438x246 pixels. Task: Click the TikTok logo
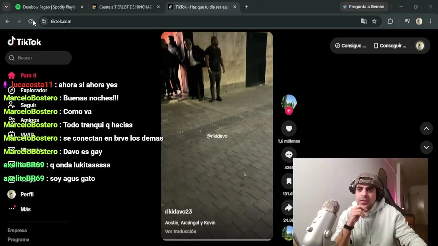point(24,42)
